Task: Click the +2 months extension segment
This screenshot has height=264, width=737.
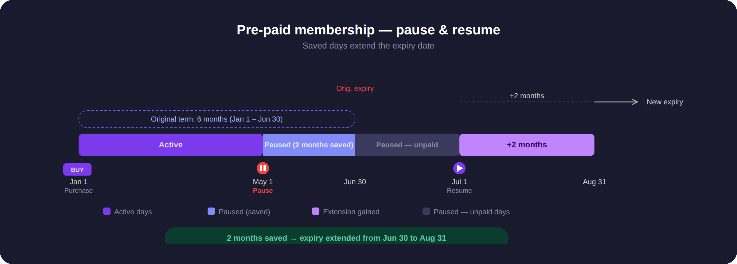Action: pos(527,145)
